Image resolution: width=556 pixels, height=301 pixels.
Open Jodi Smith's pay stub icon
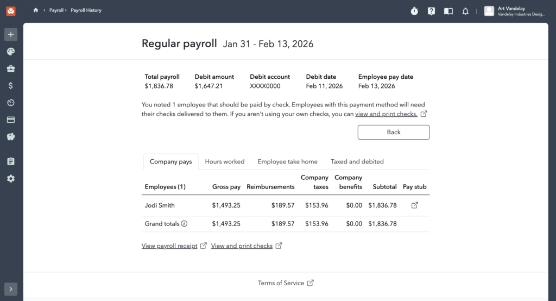(415, 205)
